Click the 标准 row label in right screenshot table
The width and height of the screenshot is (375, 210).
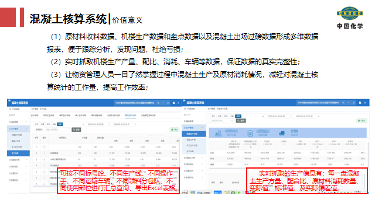pos(212,159)
